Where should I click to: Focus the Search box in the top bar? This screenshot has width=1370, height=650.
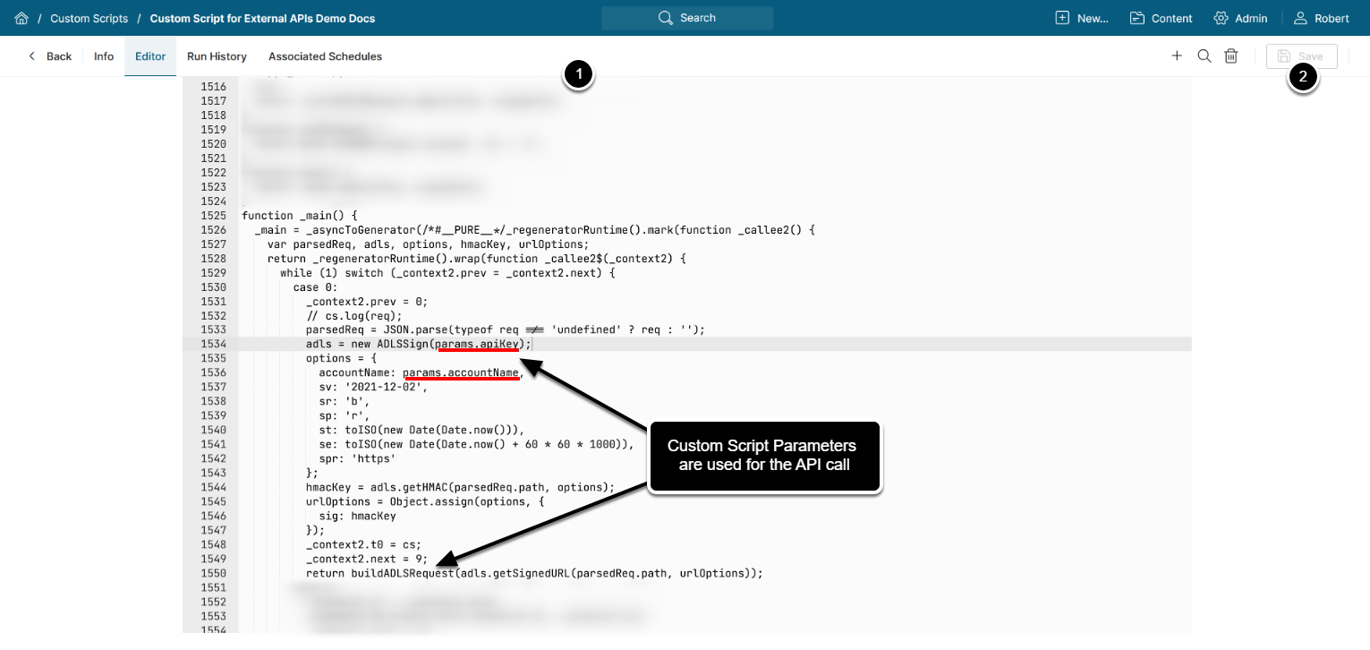click(687, 18)
